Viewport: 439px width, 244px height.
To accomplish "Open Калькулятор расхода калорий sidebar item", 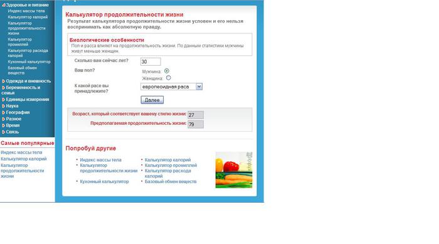I will [28, 53].
